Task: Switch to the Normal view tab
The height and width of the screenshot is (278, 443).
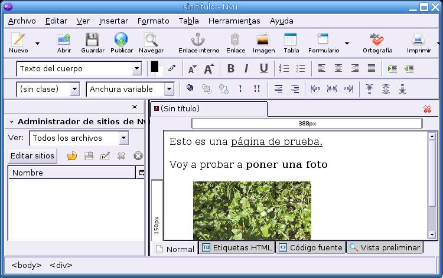Action: 175,249
